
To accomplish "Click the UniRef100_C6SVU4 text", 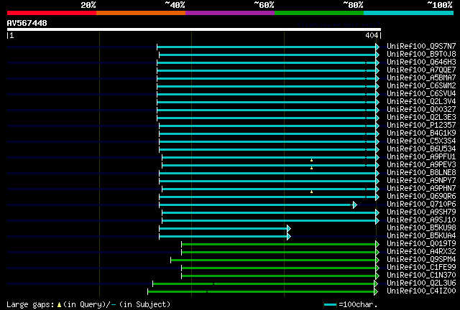I will coord(421,93).
